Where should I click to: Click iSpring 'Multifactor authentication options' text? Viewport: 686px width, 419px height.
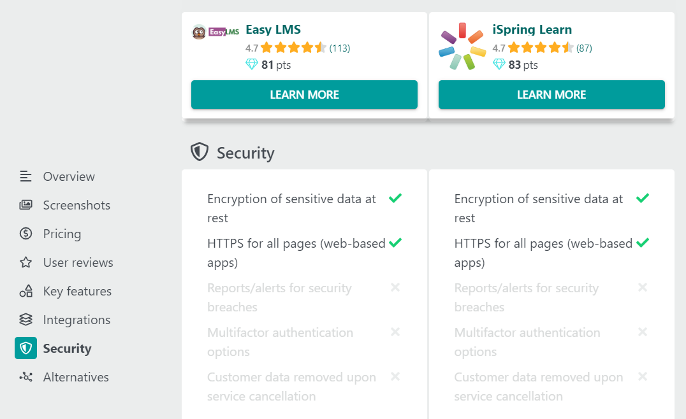pos(527,342)
